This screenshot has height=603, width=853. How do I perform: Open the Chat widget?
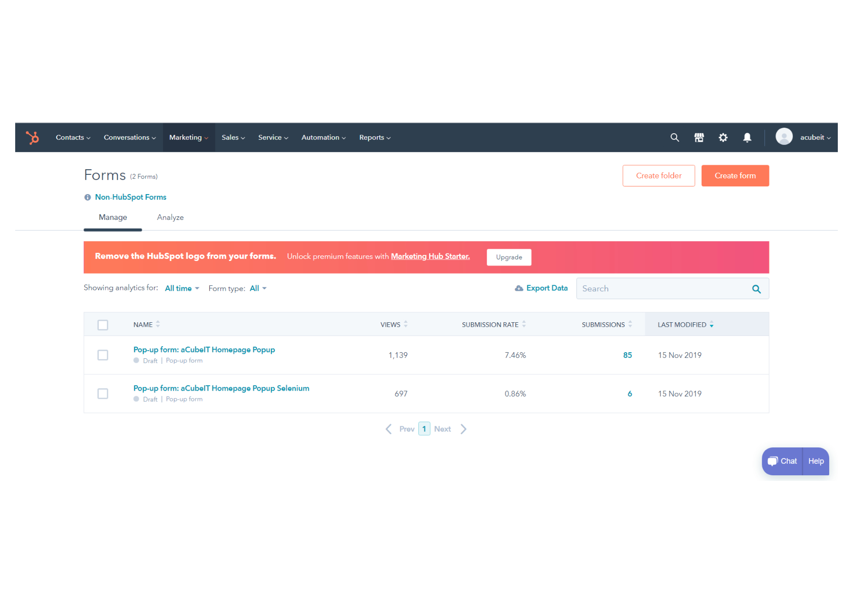(782, 461)
